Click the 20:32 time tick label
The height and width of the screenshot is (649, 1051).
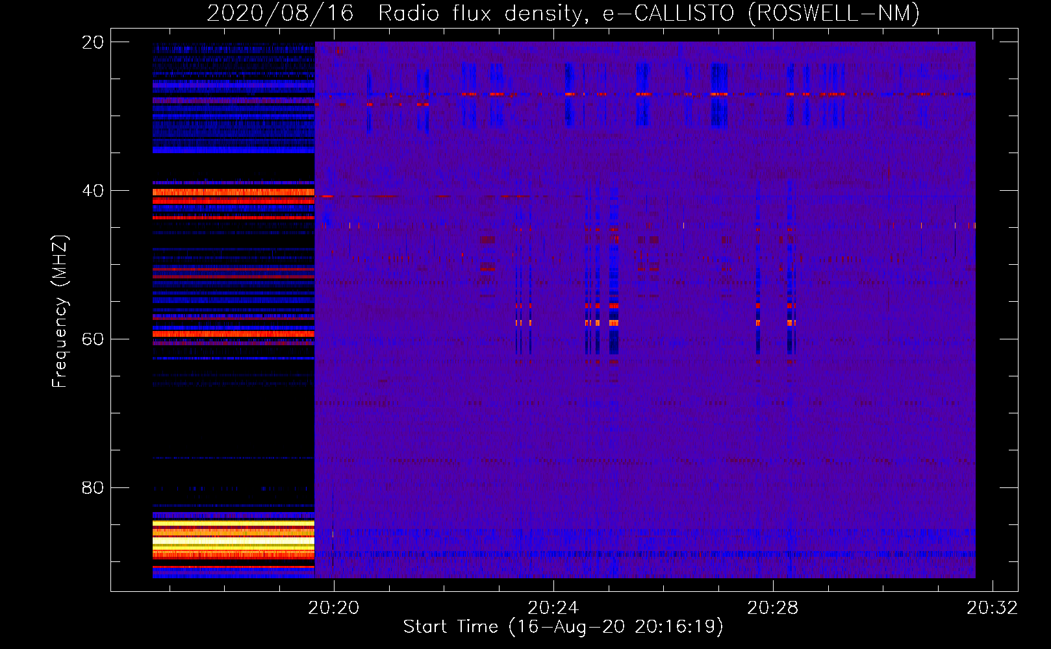(x=993, y=608)
